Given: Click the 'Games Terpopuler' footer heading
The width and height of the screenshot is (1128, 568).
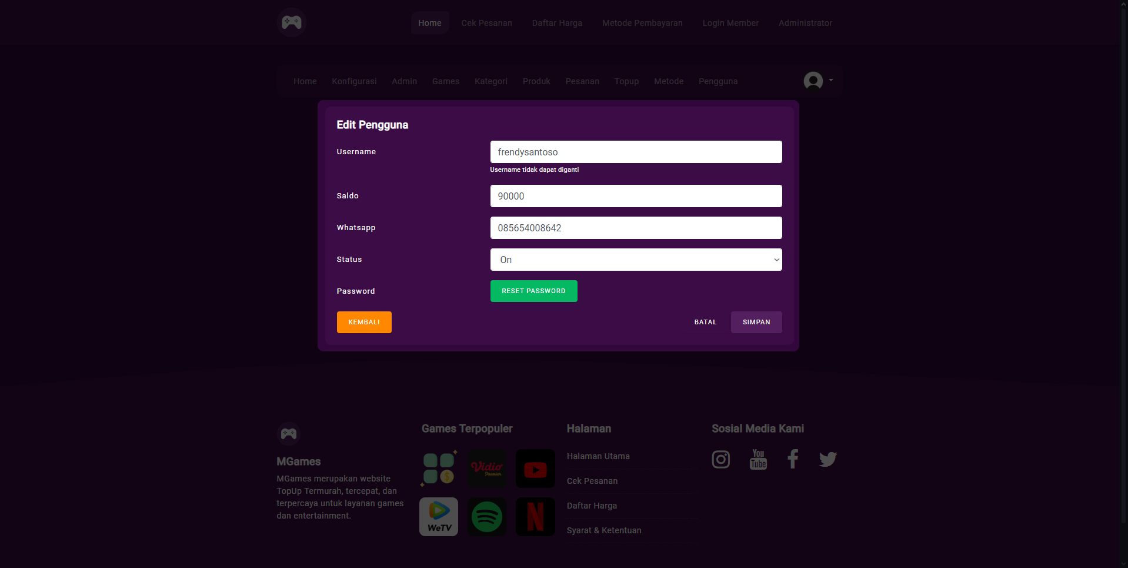Looking at the screenshot, I should coord(467,429).
